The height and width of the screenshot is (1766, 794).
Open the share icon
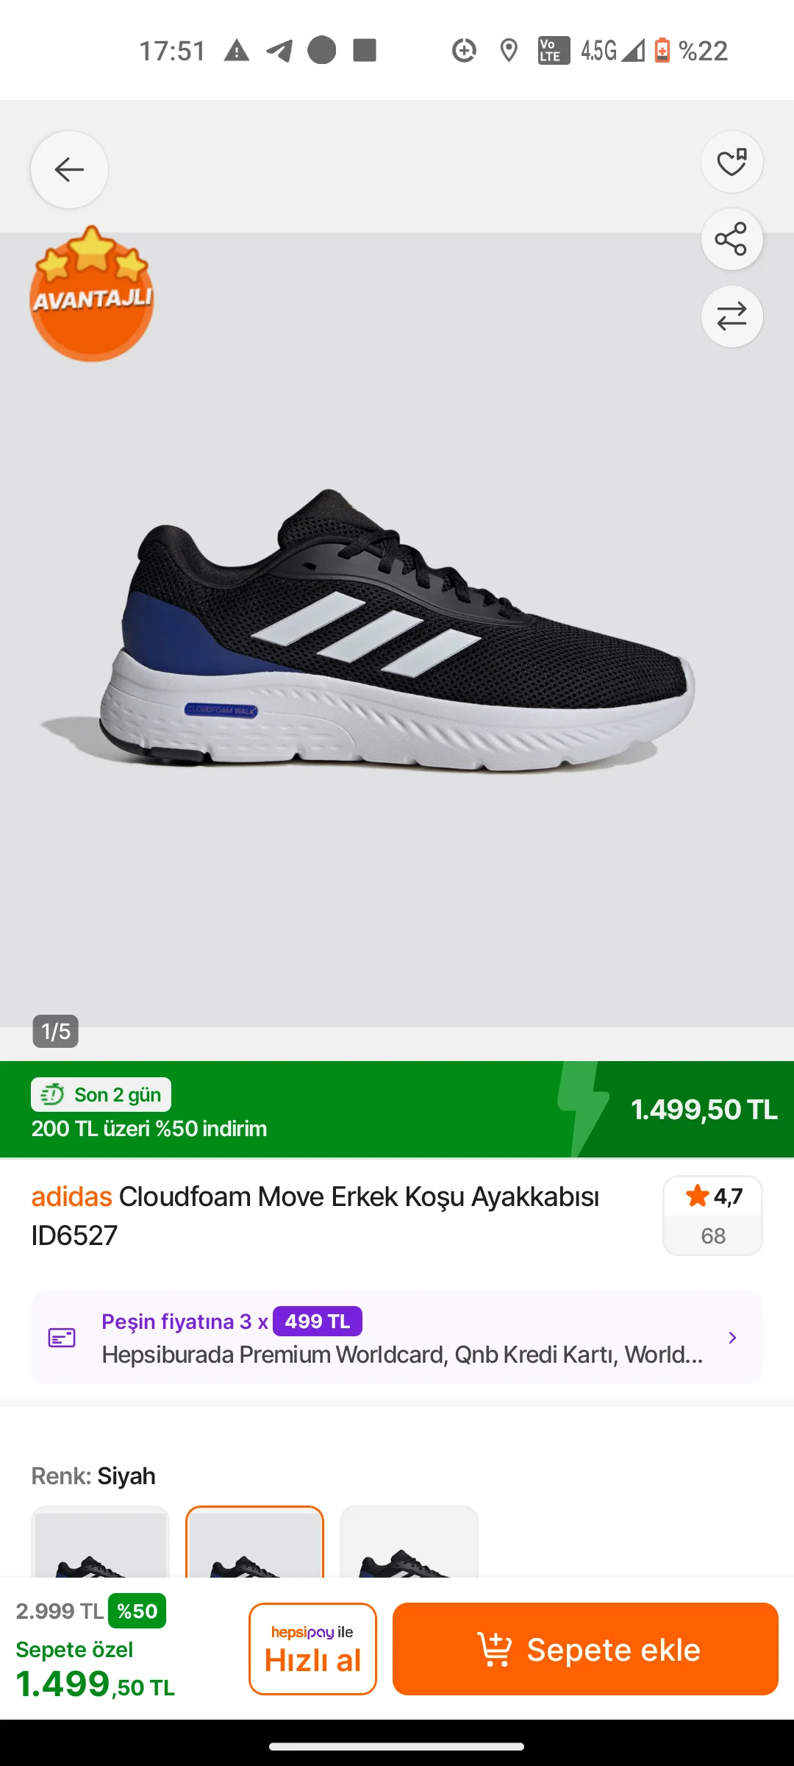pyautogui.click(x=732, y=239)
